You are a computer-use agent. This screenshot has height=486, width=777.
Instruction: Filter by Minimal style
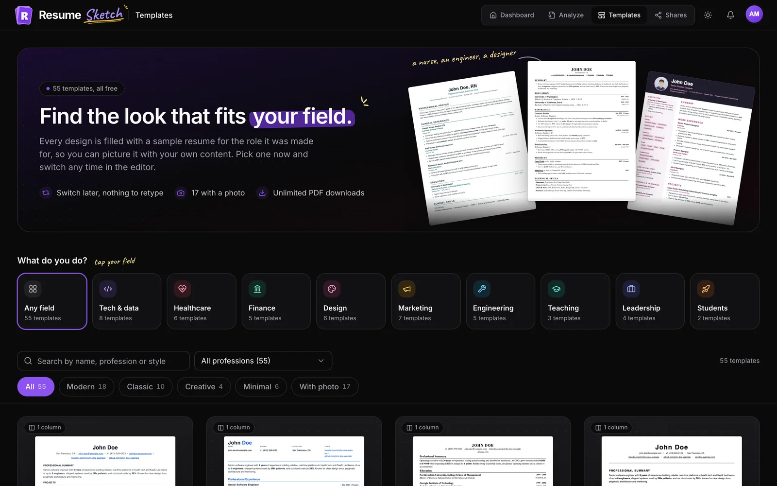[261, 387]
